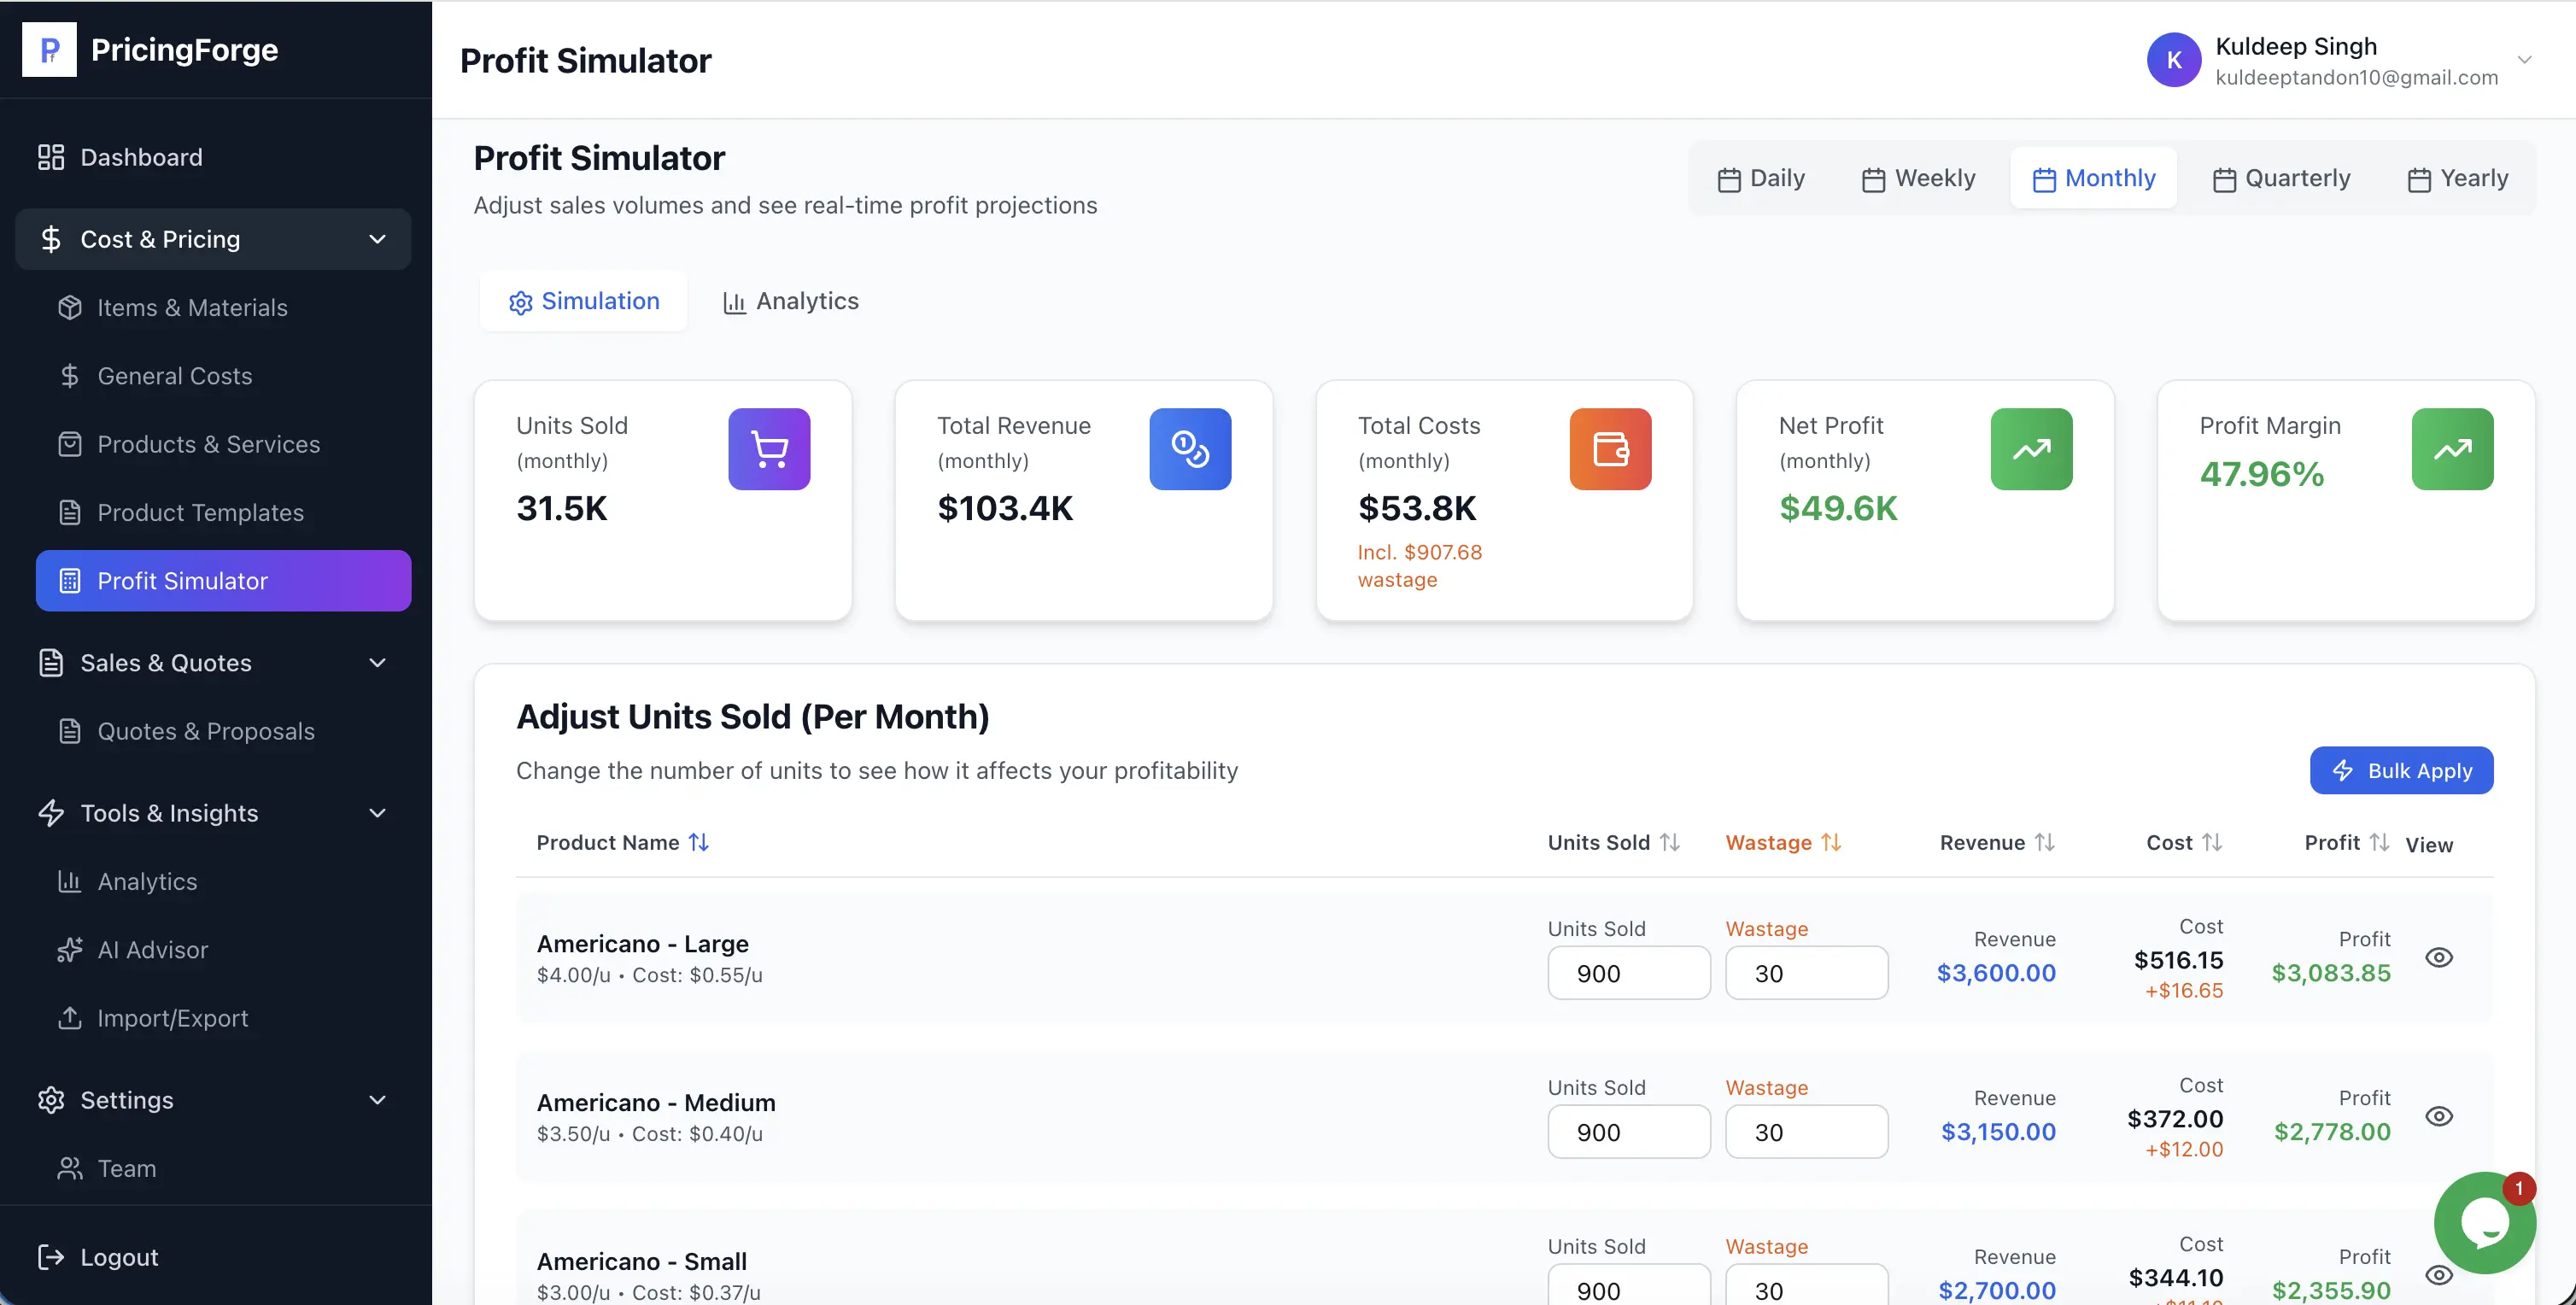Image resolution: width=2576 pixels, height=1305 pixels.
Task: Select the Profit Simulator calculator icon
Action: tap(69, 580)
